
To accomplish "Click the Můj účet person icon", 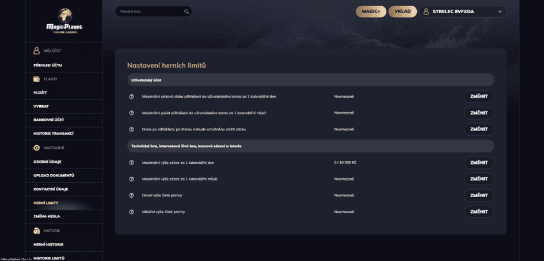I will click(x=36, y=51).
